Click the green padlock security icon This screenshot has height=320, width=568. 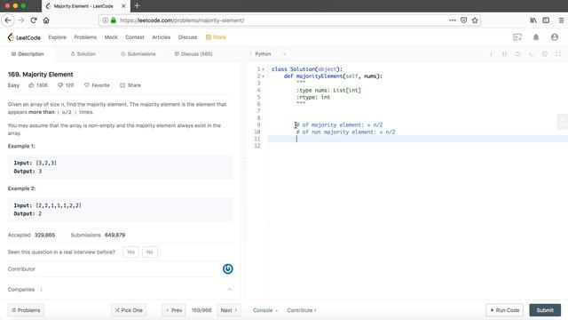[114, 20]
